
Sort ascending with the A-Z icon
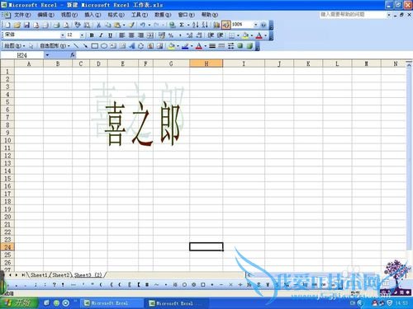196,25
